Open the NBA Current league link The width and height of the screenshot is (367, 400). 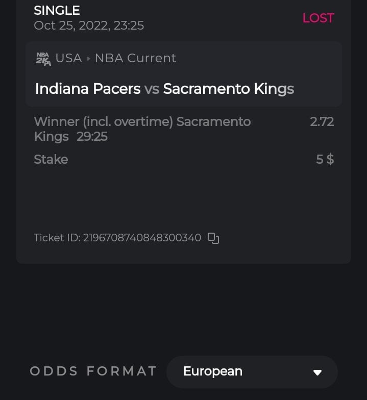pos(135,58)
